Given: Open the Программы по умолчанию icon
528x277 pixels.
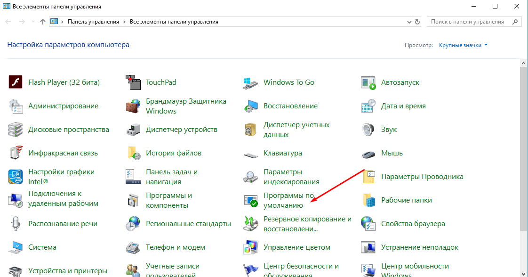Looking at the screenshot, I should click(250, 201).
